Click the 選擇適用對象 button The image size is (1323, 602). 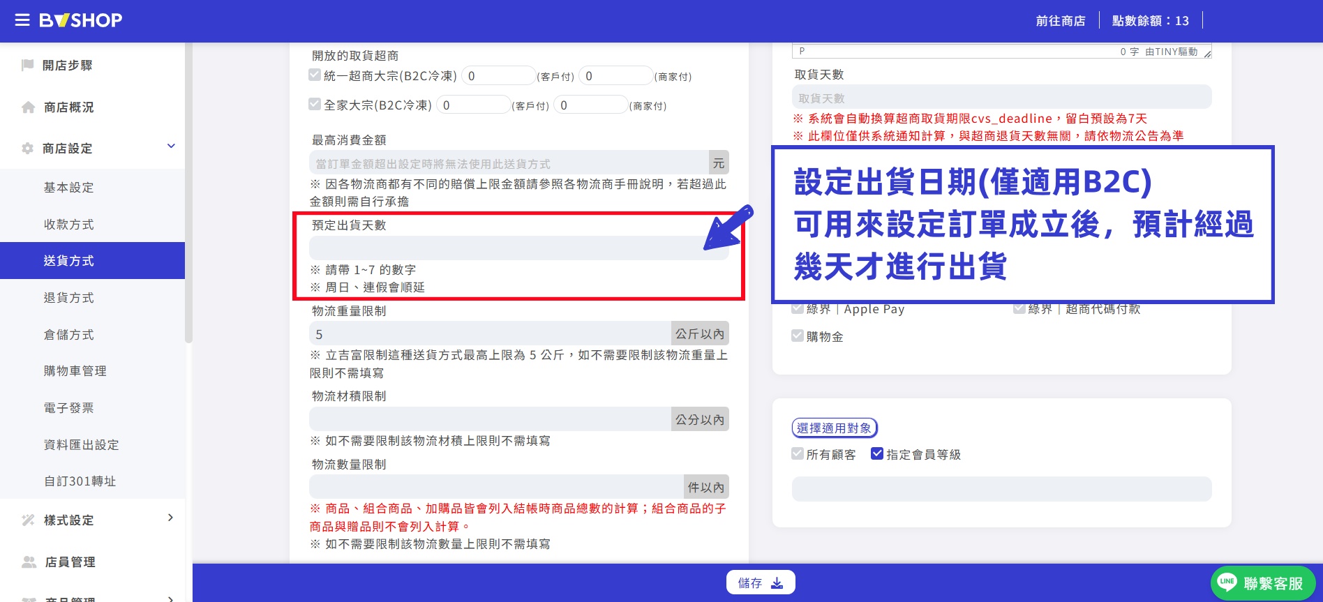point(835,428)
